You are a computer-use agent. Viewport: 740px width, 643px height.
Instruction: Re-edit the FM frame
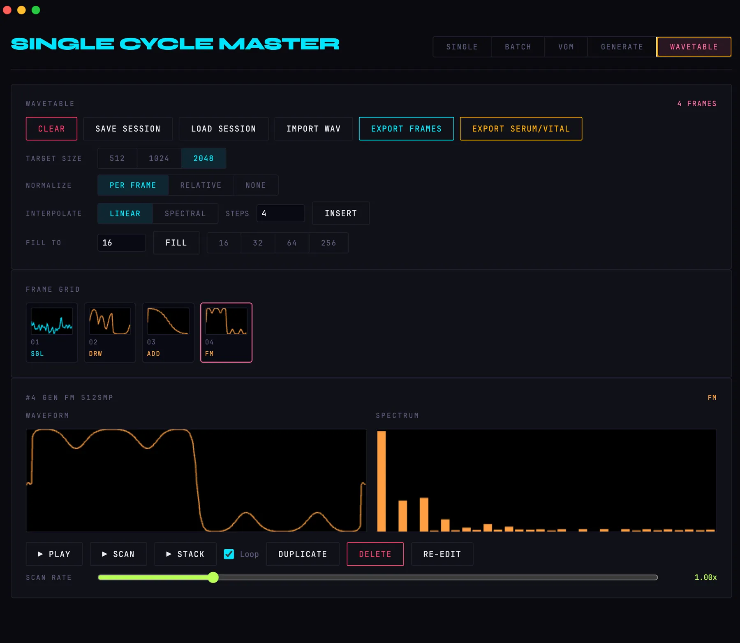point(442,554)
